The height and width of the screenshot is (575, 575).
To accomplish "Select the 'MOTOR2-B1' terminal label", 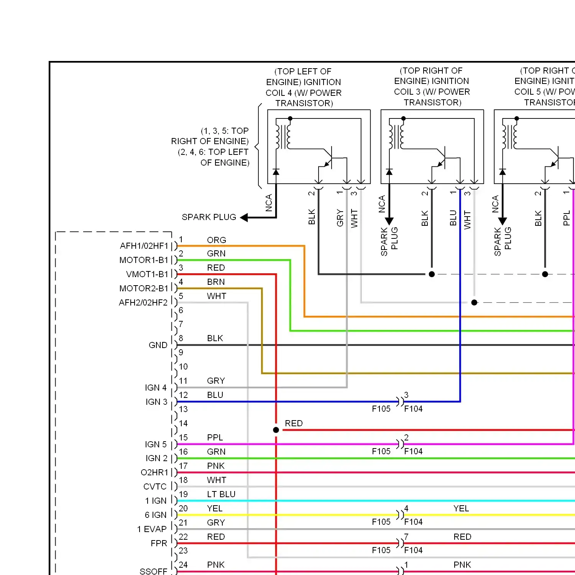I will tap(144, 288).
